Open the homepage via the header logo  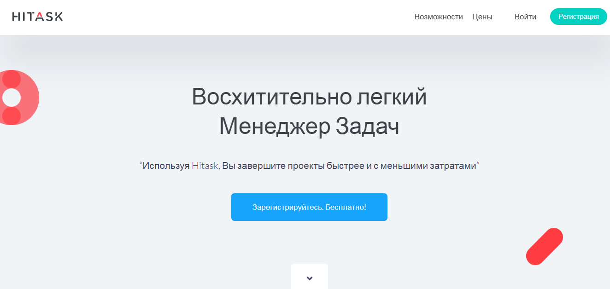tap(38, 16)
